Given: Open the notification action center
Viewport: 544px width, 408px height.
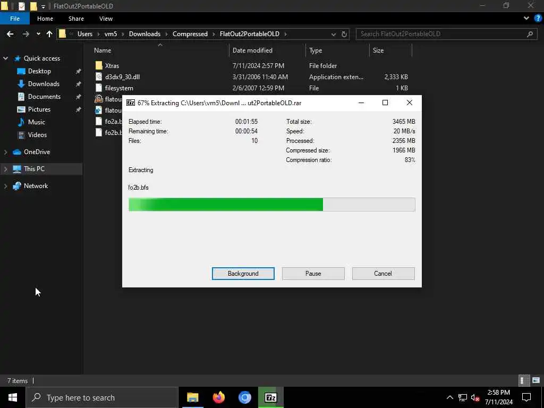Looking at the screenshot, I should click(526, 397).
